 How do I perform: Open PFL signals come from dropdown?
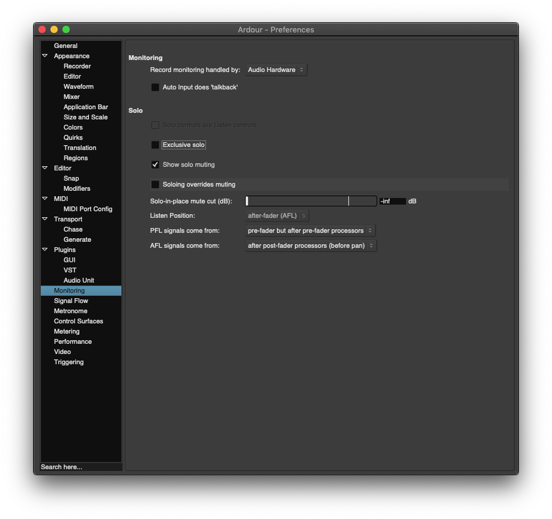[x=311, y=230]
